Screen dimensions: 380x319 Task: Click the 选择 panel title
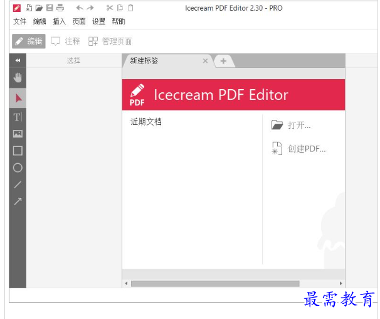73,61
